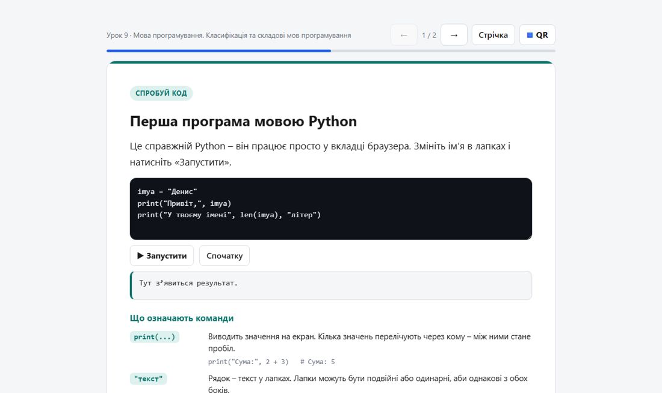Click the Що означають команди heading
Screen dimensions: 662x393
click(182, 318)
